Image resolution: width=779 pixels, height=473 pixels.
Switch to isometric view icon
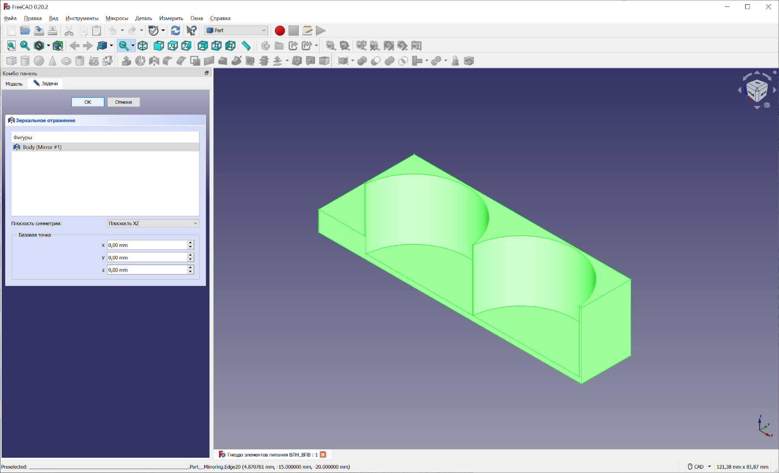pyautogui.click(x=143, y=46)
